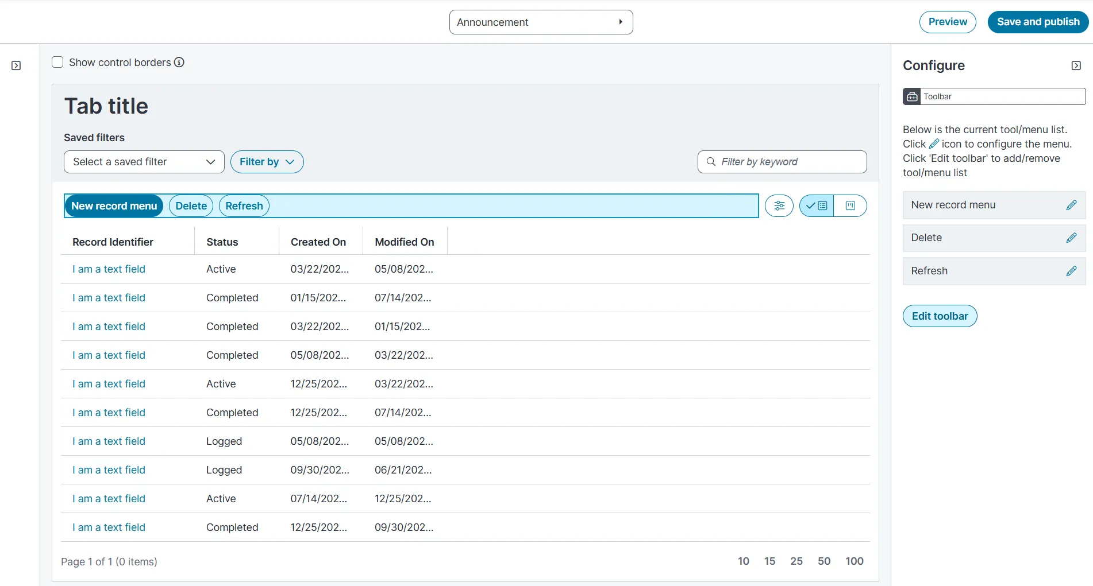This screenshot has width=1093, height=586.
Task: Set page size to 10
Action: click(744, 561)
